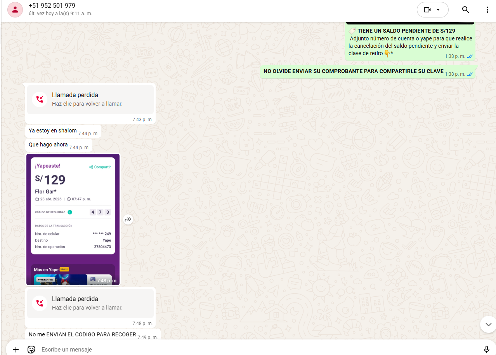Return the 7:43 p. m. missed call
Screen dimensions: 496x355
click(x=90, y=99)
